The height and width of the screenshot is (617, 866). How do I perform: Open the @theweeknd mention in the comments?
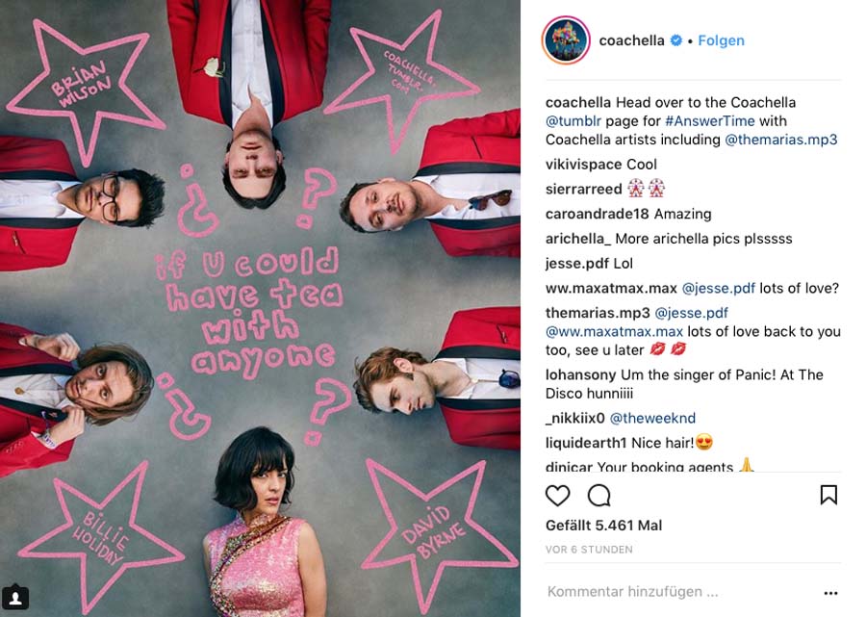coord(652,418)
